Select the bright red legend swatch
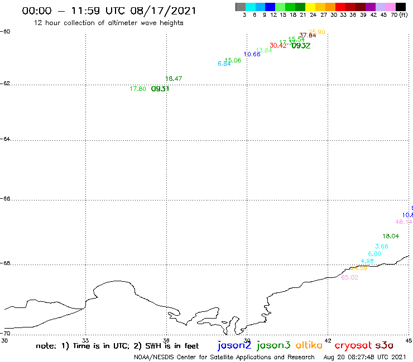This screenshot has height=362, width=413. tap(340, 7)
